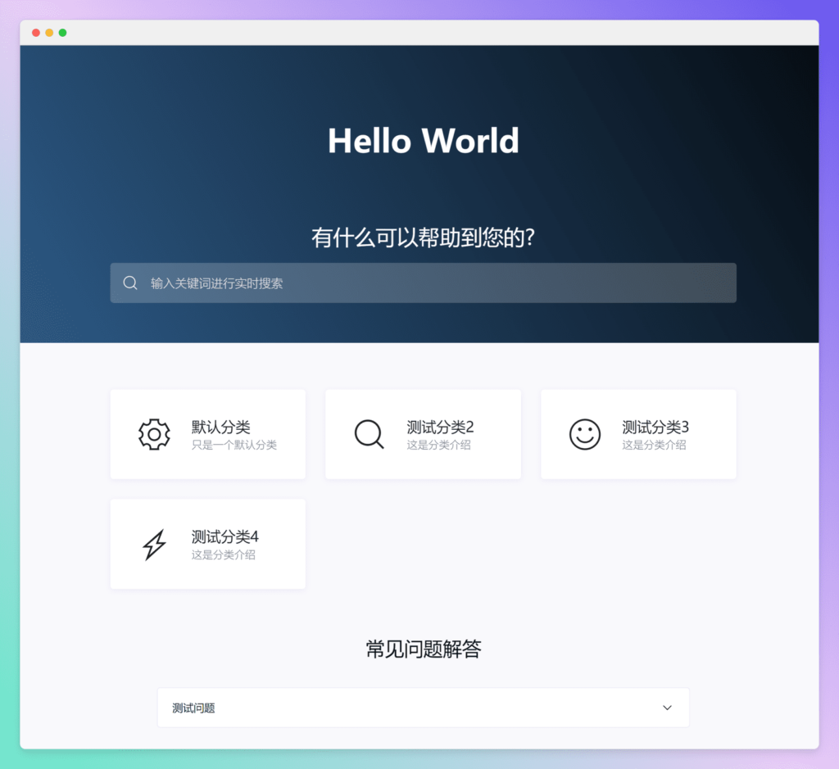Open the 测试分类2 category card
This screenshot has width=839, height=769.
(423, 434)
